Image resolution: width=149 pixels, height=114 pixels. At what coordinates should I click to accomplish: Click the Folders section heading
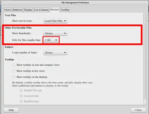point(9,47)
